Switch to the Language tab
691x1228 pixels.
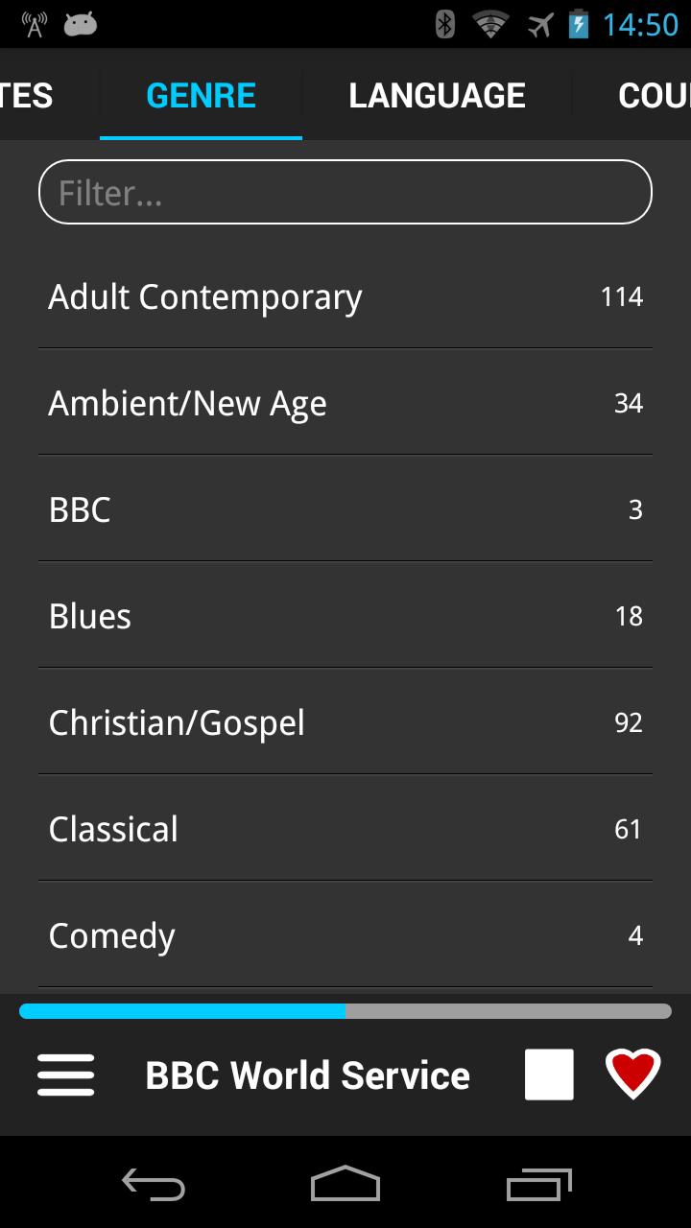click(437, 96)
